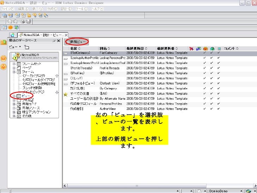The image size is (257, 193).
Task: Click the down arrow in the フォーム list
Action: point(57,92)
